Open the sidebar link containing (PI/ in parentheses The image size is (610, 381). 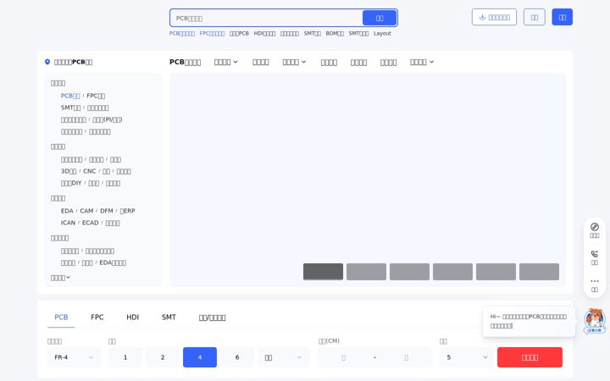pyautogui.click(x=108, y=119)
